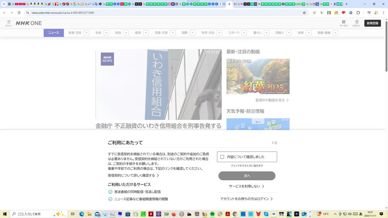388x218 pixels.
Task: Open the 金融庁 不正融資 headline
Action: pyautogui.click(x=158, y=126)
